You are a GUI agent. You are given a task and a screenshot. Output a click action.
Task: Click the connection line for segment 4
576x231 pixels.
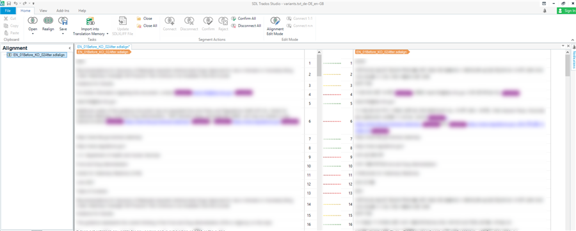(332, 94)
